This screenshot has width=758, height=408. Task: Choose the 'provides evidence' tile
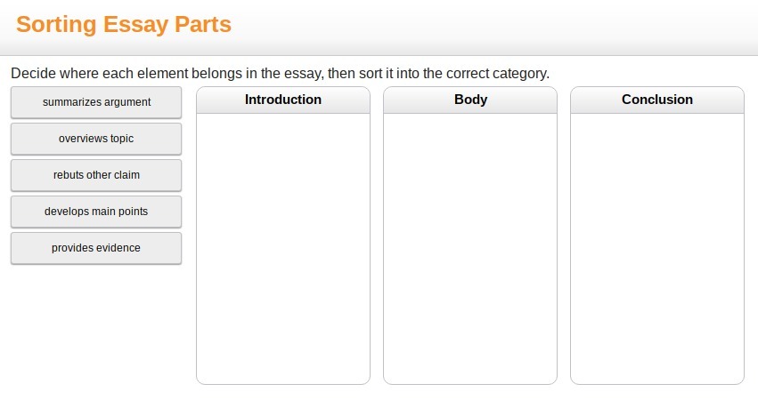click(96, 248)
